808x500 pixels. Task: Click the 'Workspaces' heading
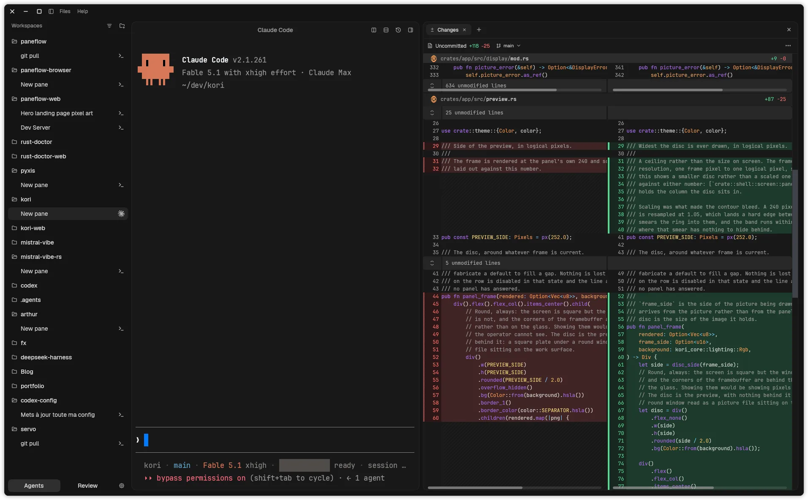(27, 26)
